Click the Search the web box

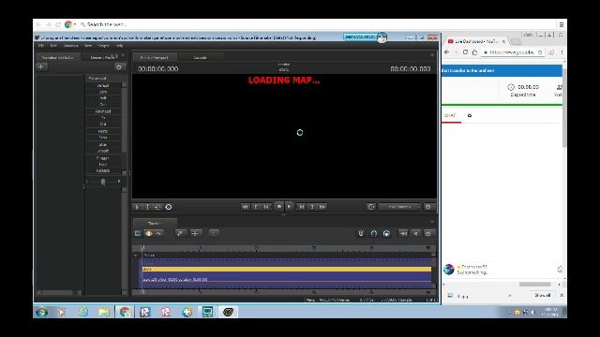(106, 24)
